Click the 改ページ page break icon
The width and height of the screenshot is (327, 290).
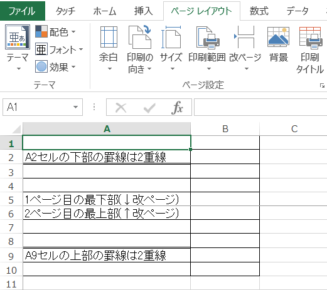(244, 37)
